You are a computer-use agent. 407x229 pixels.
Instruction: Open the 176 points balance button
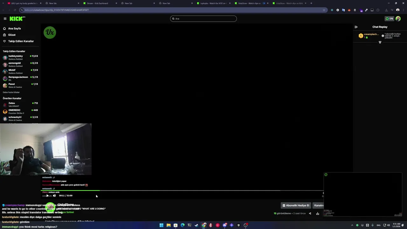click(x=389, y=19)
